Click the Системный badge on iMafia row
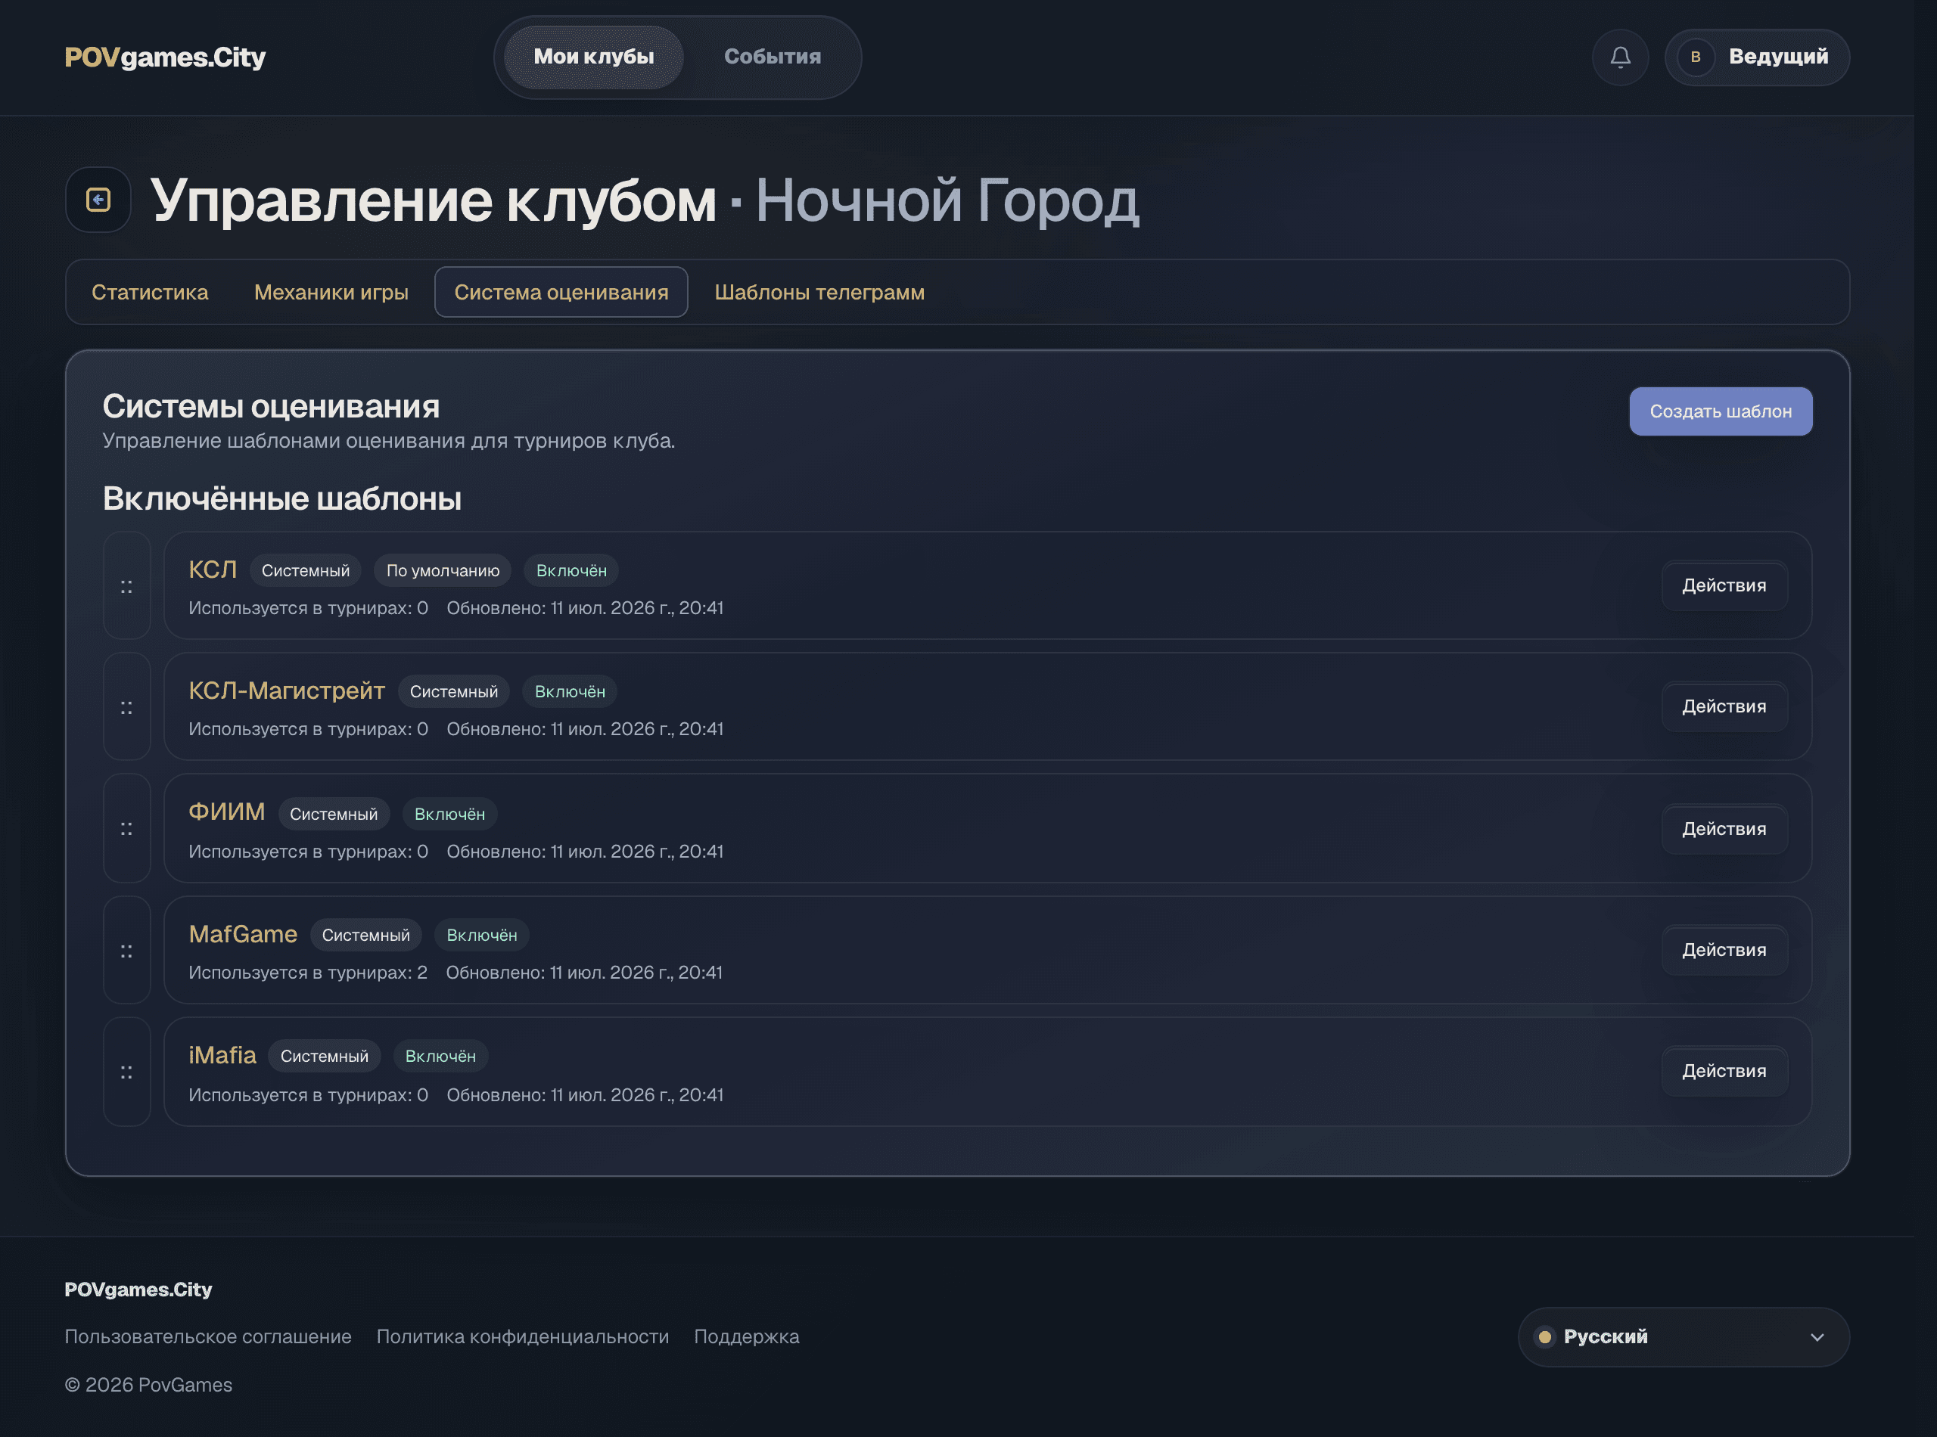The width and height of the screenshot is (1937, 1437). [x=324, y=1056]
